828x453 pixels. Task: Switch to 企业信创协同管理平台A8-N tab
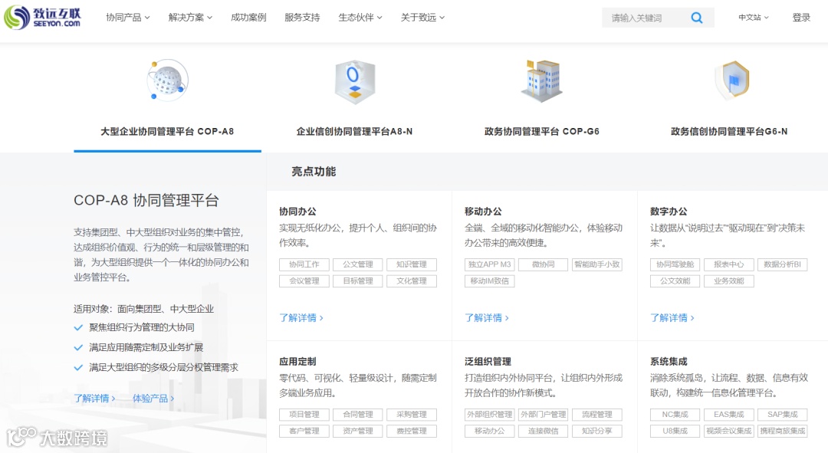click(x=354, y=132)
